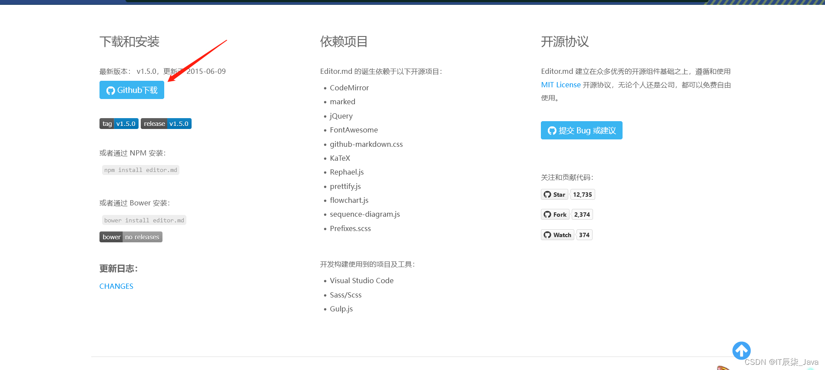This screenshot has width=825, height=370.
Task: Click Rephael.js in dependency list
Action: 347,172
